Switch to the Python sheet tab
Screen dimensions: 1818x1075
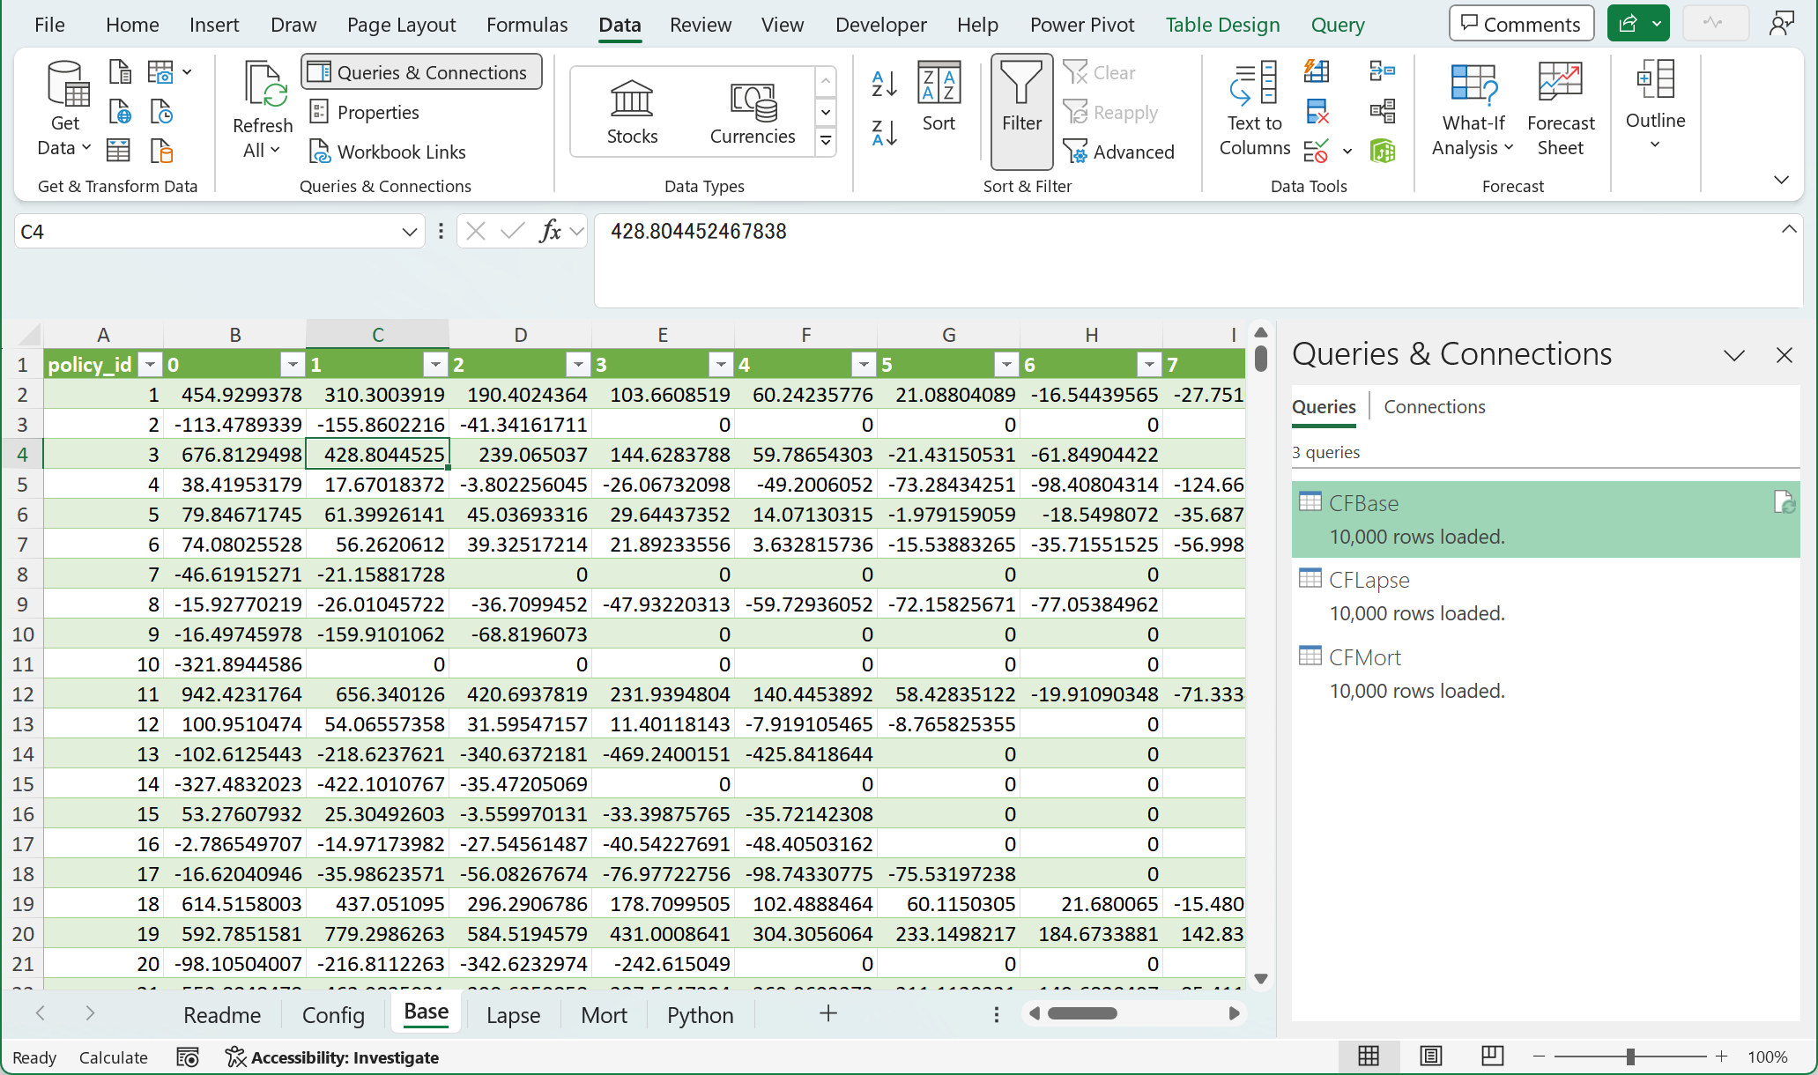pyautogui.click(x=700, y=1015)
